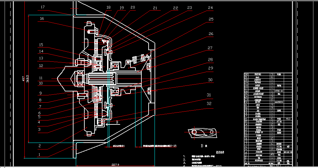Select part callout number 24 above the assembly
318x168 pixels.
coord(211,8)
